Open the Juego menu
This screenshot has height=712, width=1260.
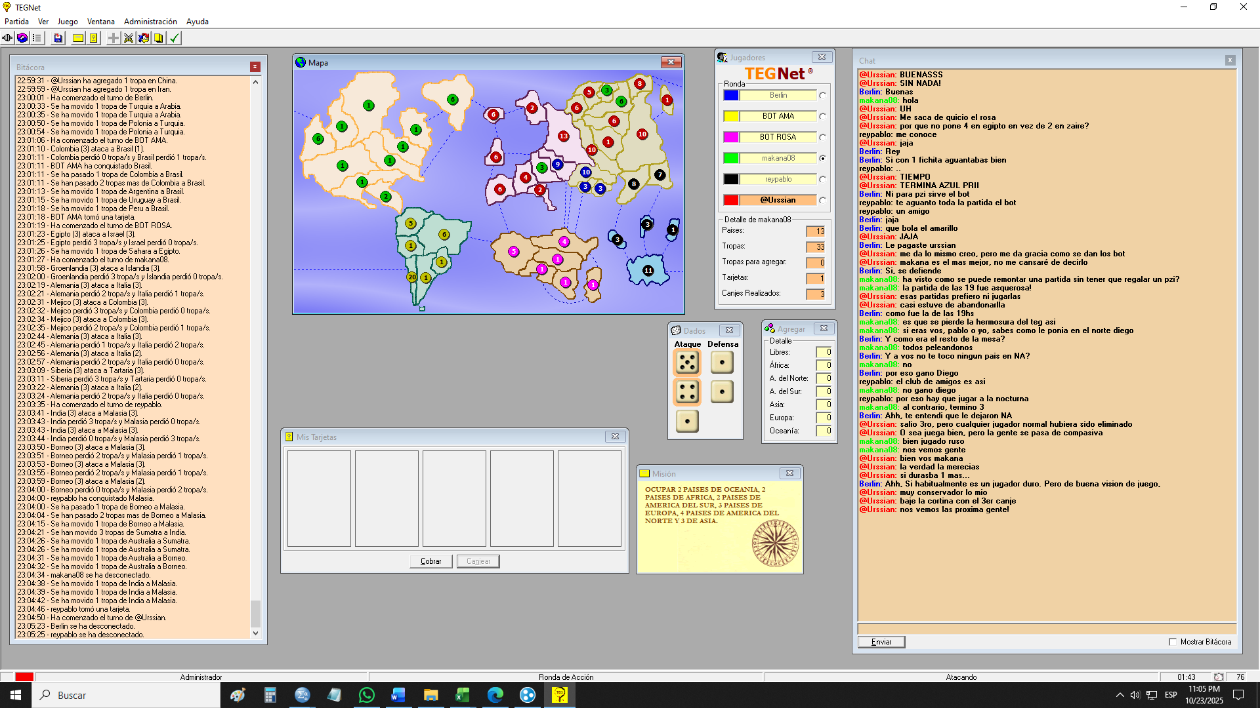(68, 22)
